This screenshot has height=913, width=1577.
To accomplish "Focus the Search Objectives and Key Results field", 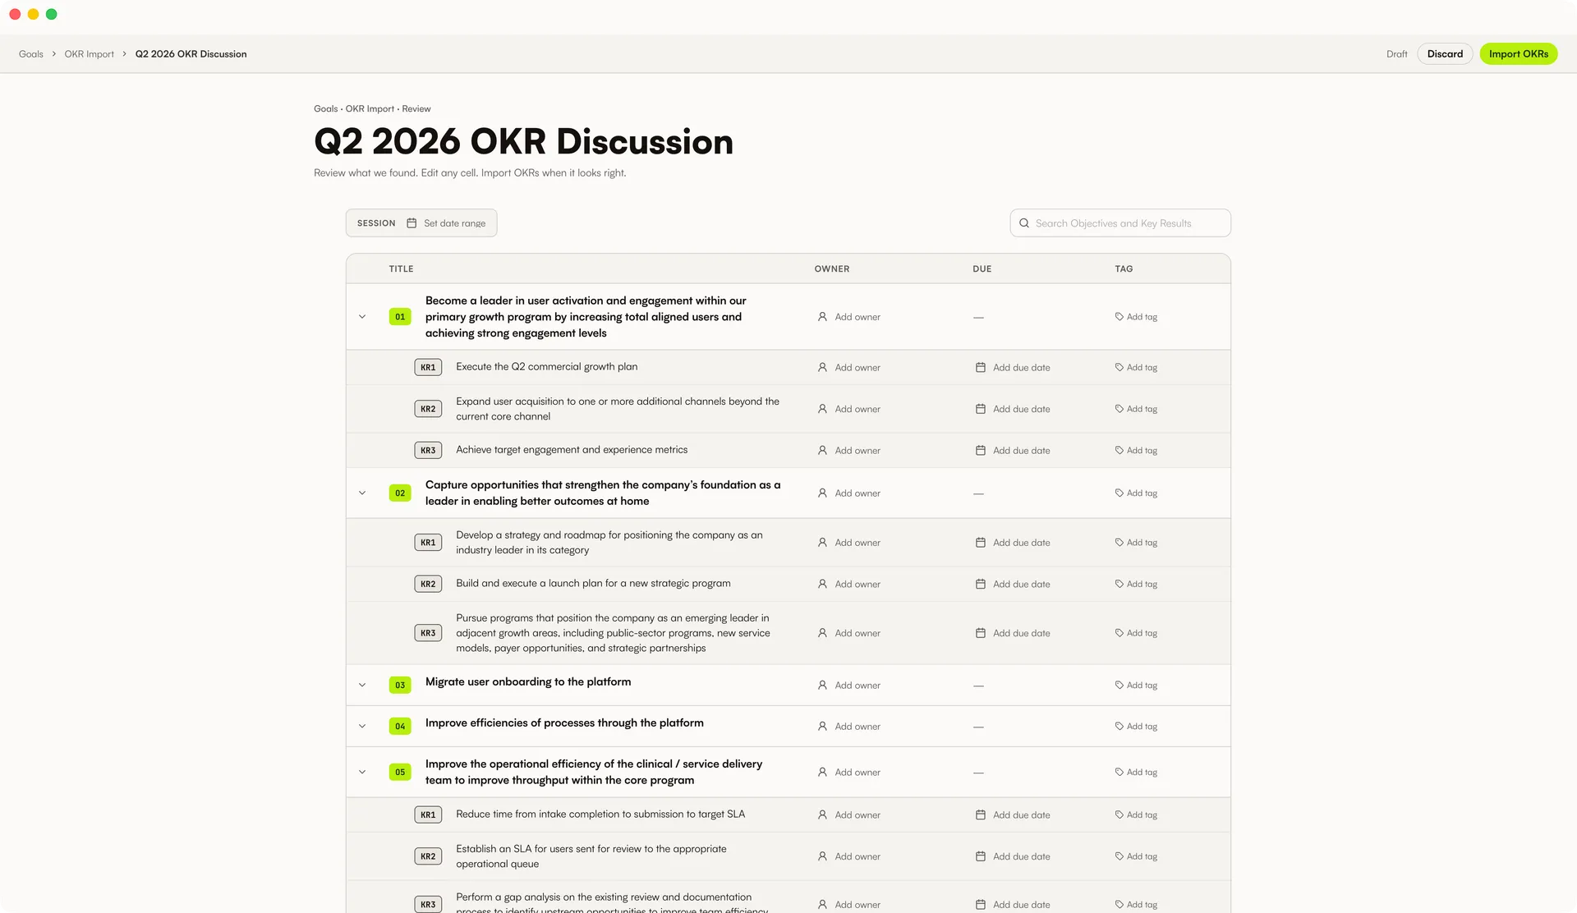I will click(1120, 223).
